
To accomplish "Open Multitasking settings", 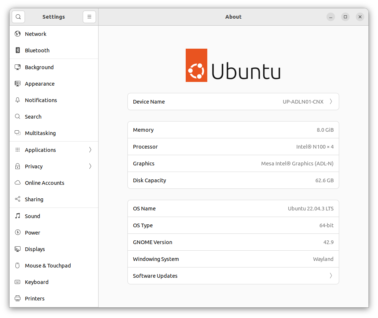I will (x=54, y=133).
